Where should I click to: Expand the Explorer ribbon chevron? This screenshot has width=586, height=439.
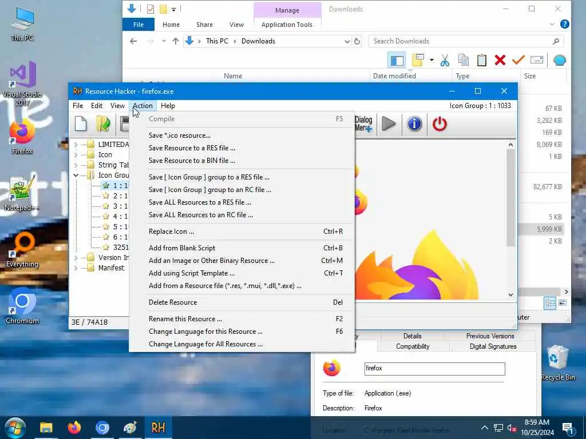click(552, 24)
